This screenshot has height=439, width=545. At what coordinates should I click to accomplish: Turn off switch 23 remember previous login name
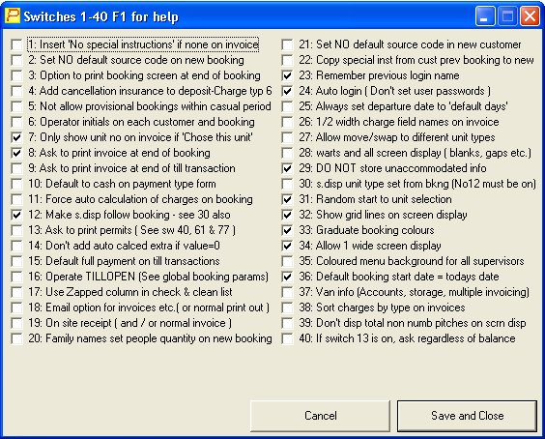(x=287, y=75)
